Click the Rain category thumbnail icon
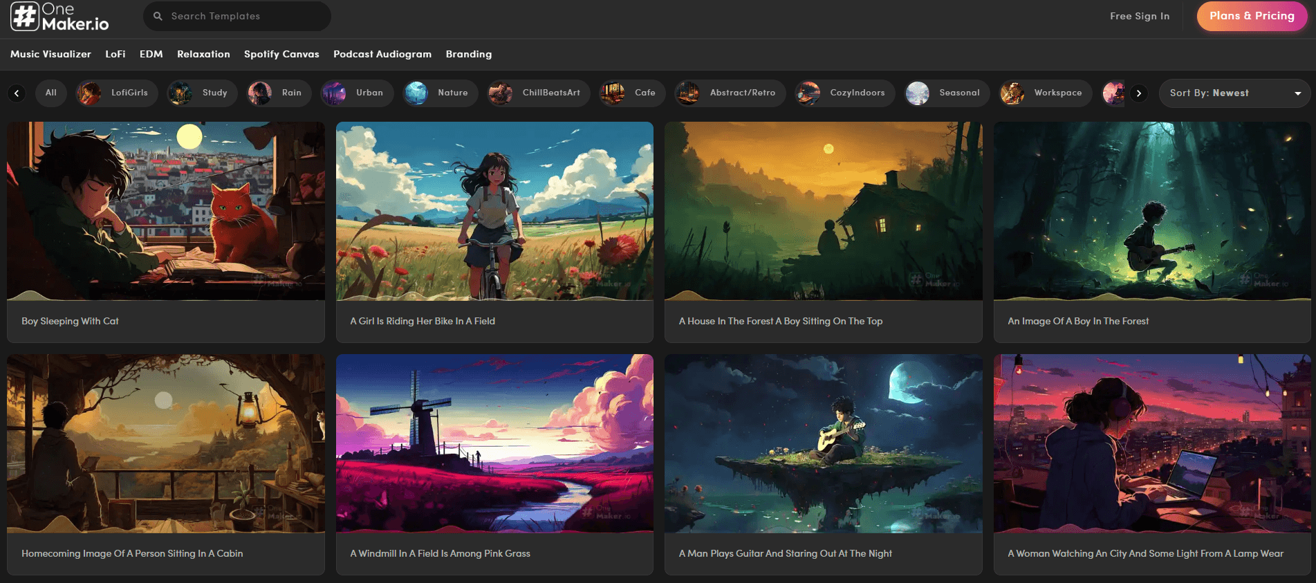Screen dimensions: 1316x583 (x=260, y=93)
